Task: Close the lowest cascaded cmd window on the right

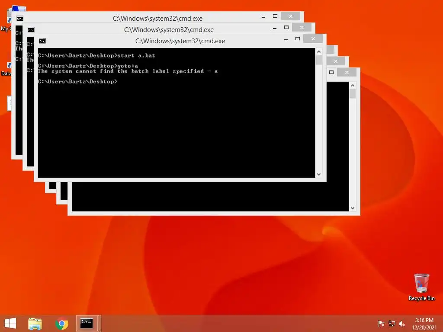Action: pyautogui.click(x=347, y=72)
